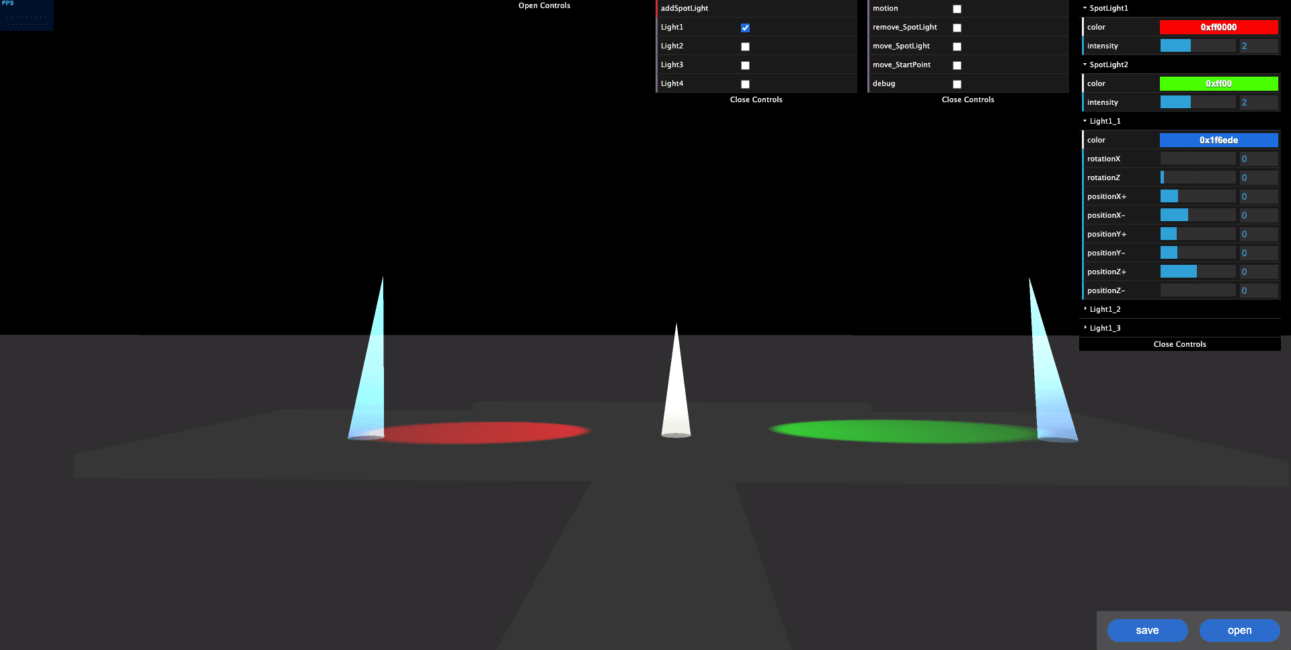
Task: Uncheck the Light1 checkbox
Action: tap(745, 28)
